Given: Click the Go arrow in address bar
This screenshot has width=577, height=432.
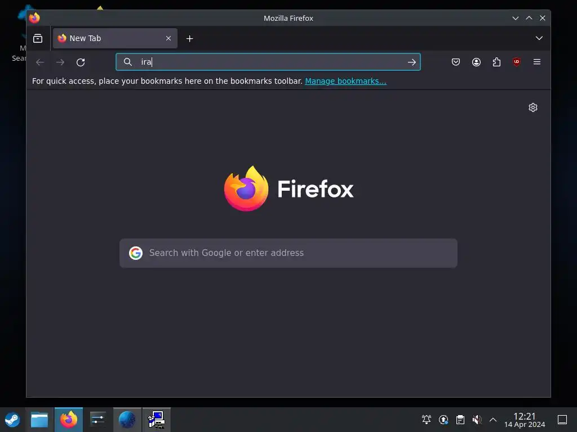Looking at the screenshot, I should coord(412,62).
